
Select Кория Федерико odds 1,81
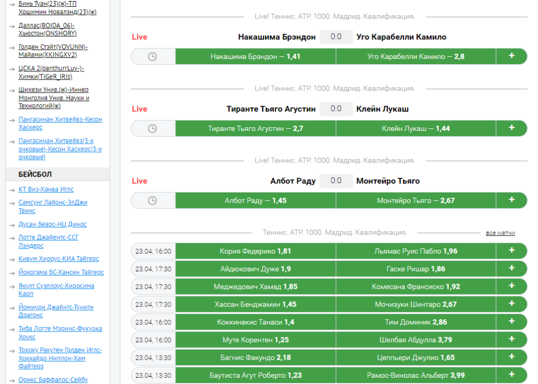tap(256, 251)
